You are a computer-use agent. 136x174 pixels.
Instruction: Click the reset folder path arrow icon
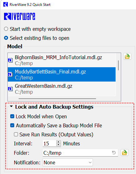click(114, 153)
